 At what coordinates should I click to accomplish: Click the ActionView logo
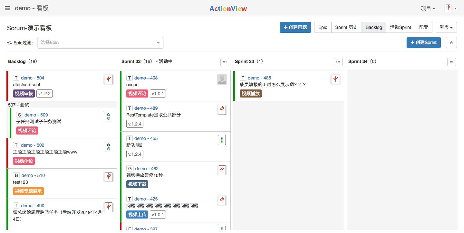228,9
